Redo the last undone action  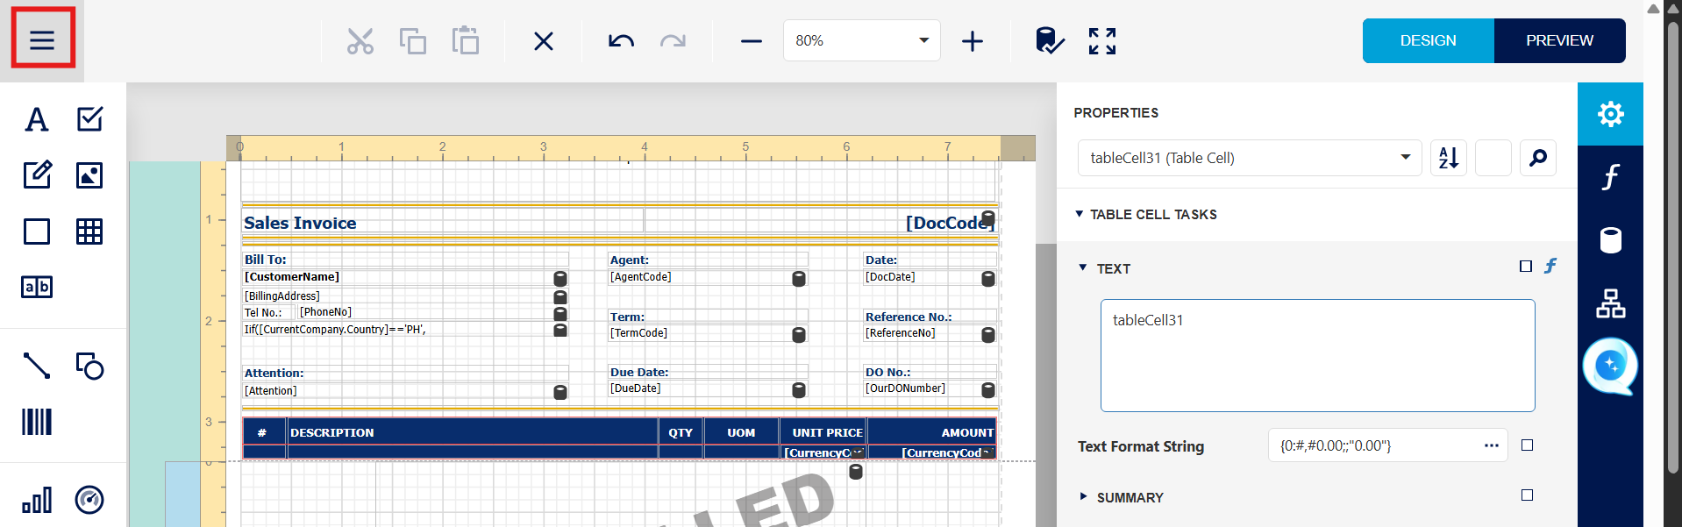pos(673,41)
